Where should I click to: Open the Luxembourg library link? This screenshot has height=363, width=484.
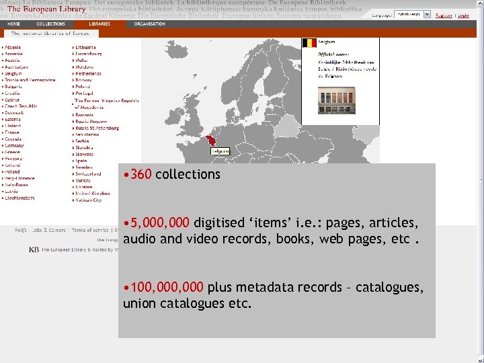coord(89,54)
